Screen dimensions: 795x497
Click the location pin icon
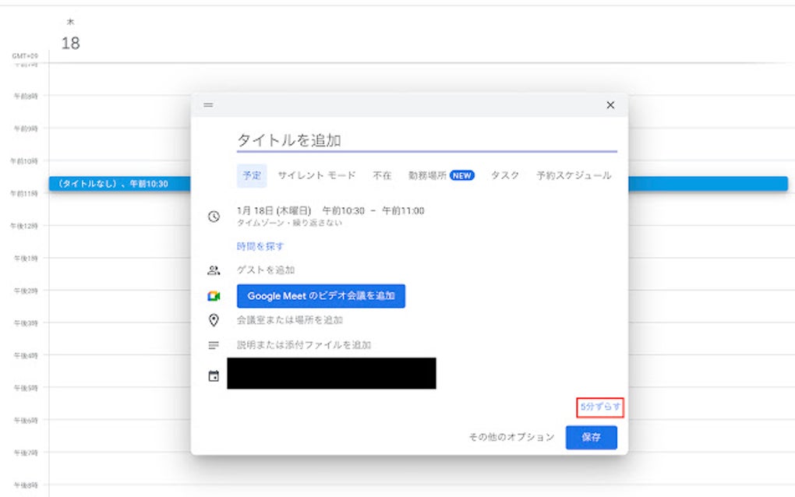(x=212, y=320)
